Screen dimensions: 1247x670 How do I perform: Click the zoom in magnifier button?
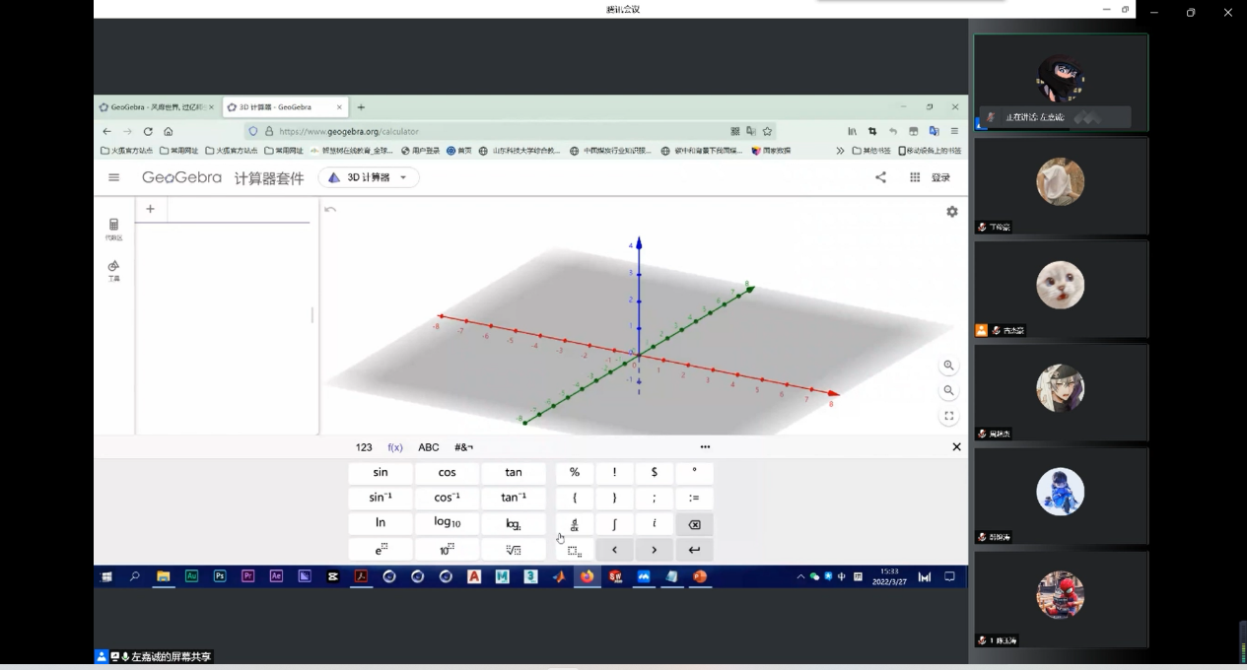pos(948,366)
